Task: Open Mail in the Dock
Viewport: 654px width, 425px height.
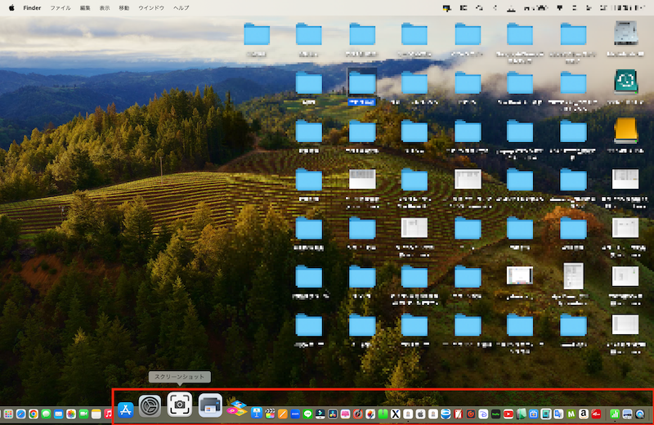Action: (x=58, y=414)
